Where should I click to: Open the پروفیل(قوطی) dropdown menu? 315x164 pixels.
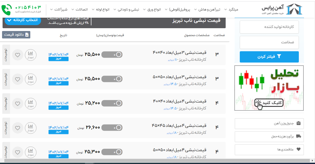pyautogui.click(x=179, y=9)
